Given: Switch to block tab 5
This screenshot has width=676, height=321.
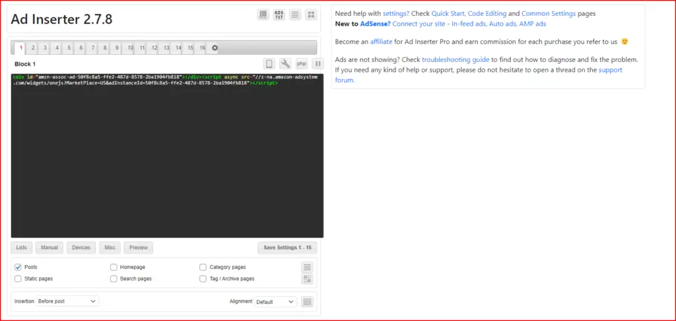Looking at the screenshot, I should 69,48.
